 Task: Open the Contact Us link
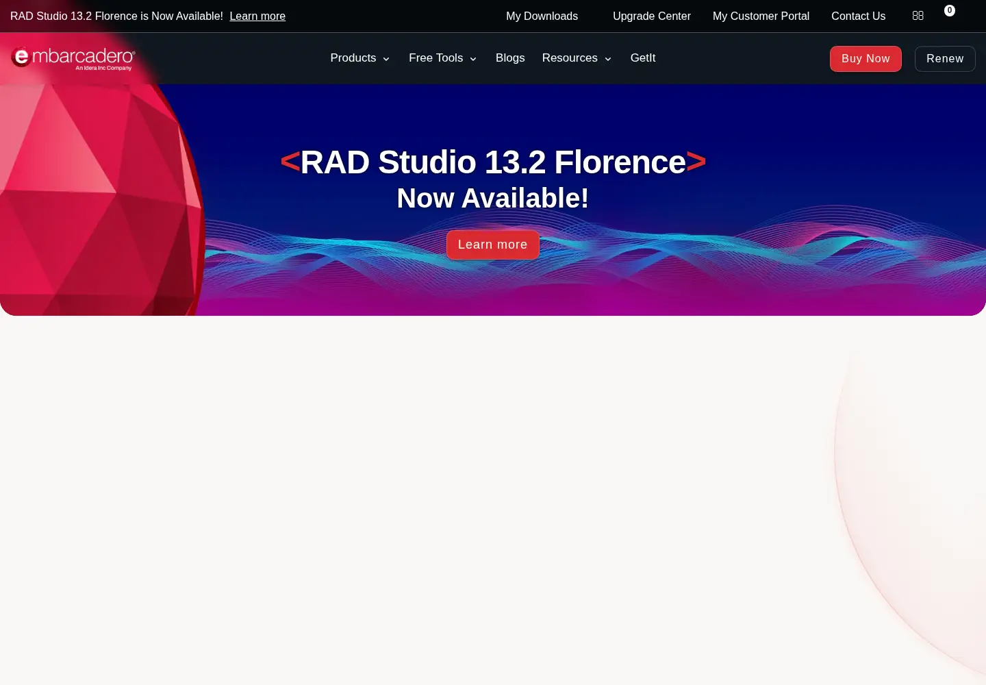coord(858,16)
